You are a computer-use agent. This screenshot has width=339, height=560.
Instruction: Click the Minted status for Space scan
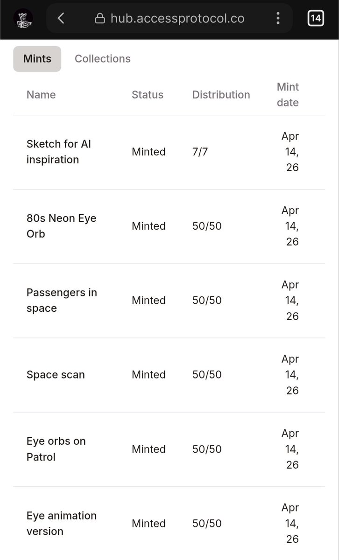coord(148,375)
